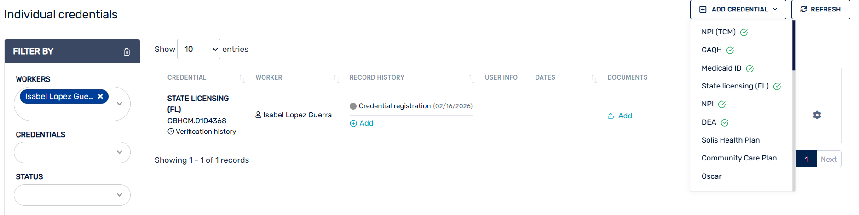This screenshot has width=859, height=215.
Task: Sort by the Credential column
Action: click(242, 78)
